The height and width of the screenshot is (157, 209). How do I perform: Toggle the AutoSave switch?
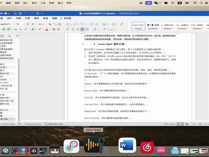pyautogui.click(x=8, y=13)
